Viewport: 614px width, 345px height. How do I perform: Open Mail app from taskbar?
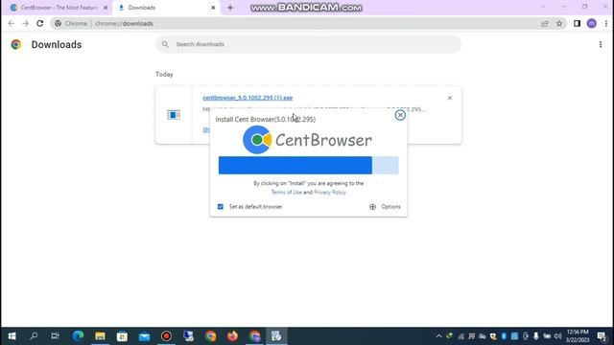point(144,336)
